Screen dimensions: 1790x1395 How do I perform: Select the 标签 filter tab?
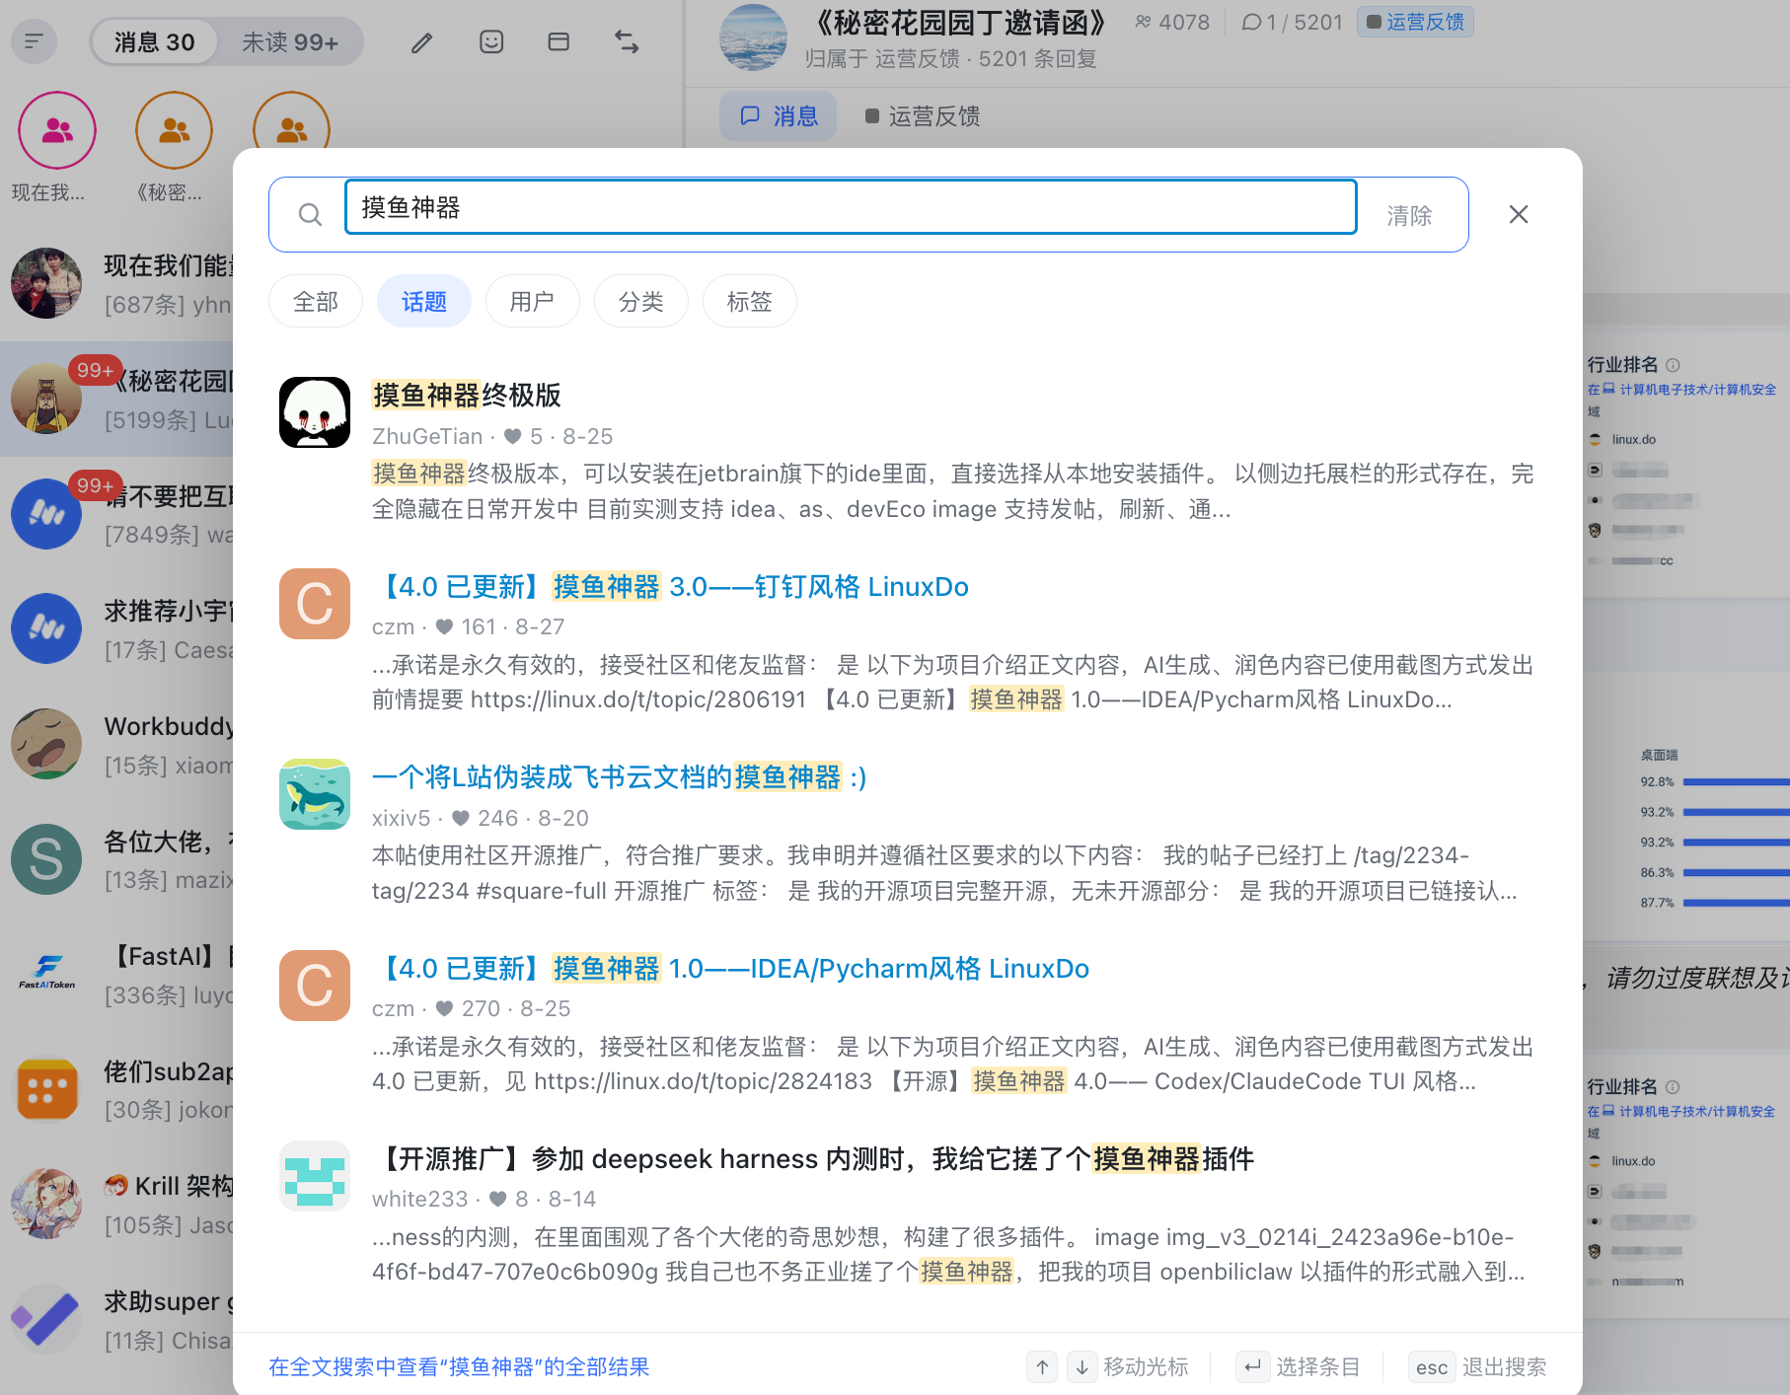click(x=750, y=301)
